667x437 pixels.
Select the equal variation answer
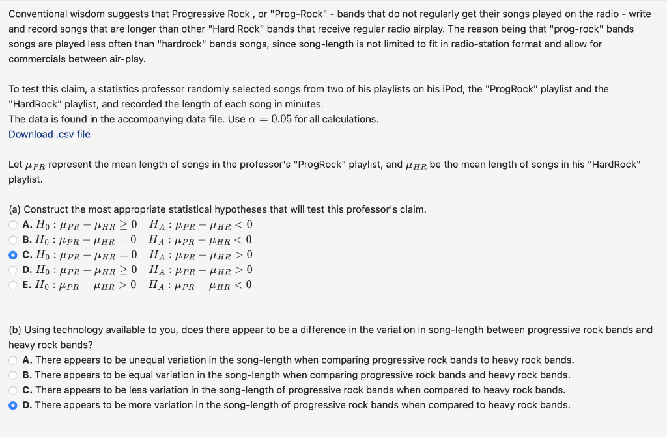point(13,375)
